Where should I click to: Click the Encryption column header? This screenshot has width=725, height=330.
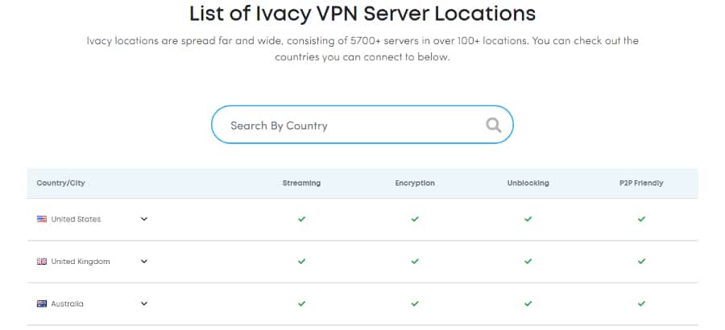[415, 184]
